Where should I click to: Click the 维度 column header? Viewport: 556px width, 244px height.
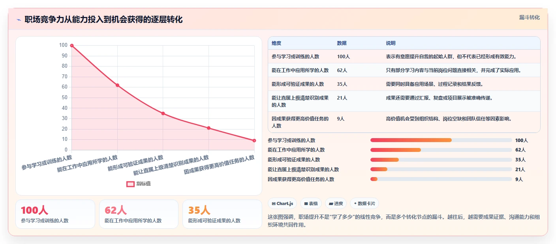[276, 43]
